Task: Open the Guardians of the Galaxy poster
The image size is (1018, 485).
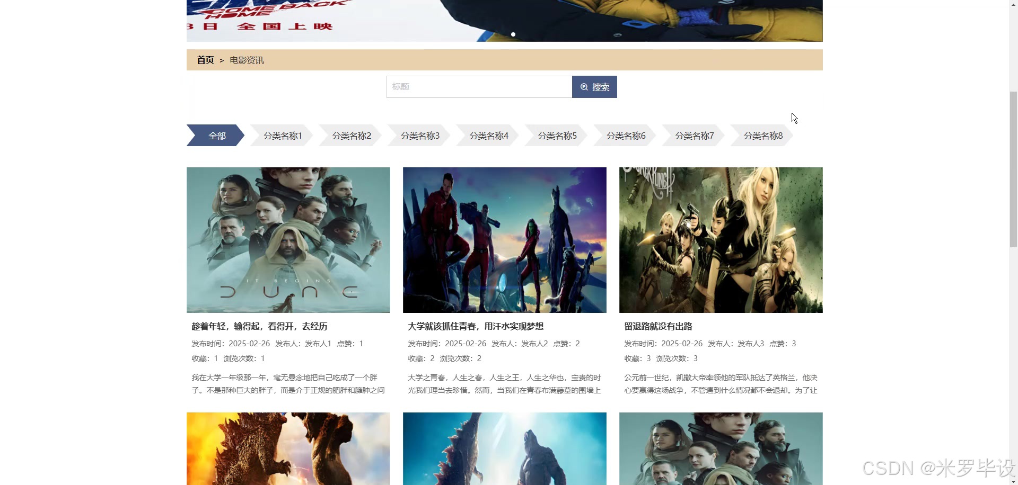Action: click(x=505, y=240)
